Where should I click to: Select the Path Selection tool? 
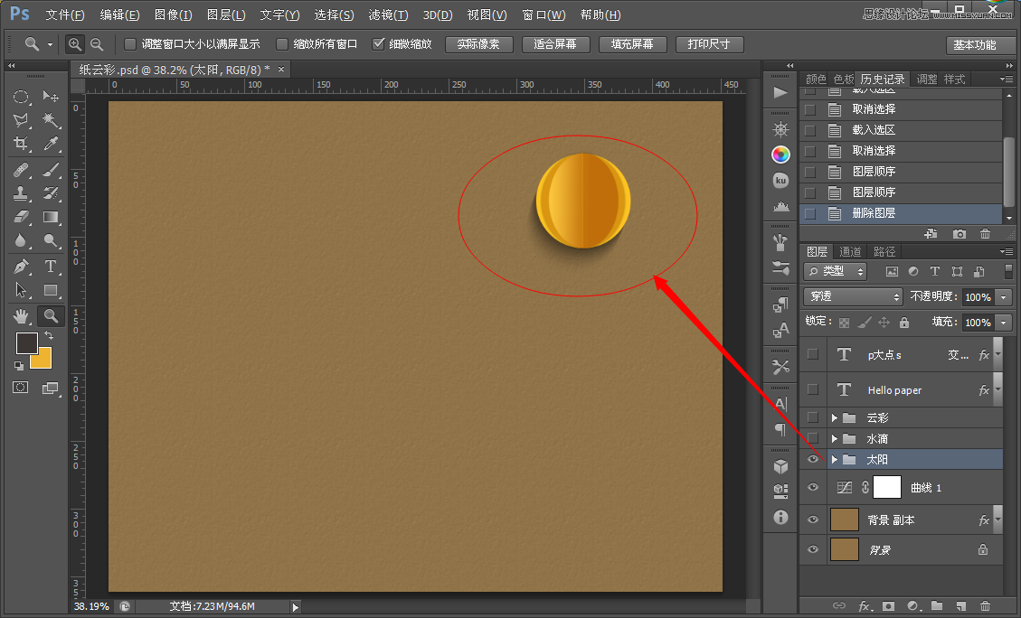tap(21, 290)
